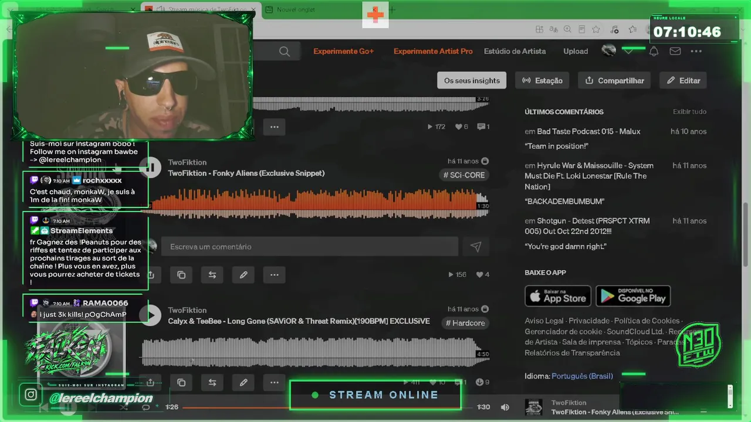Image resolution: width=751 pixels, height=422 pixels.
Task: Open the media control music-note icon
Action: pyautogui.click(x=614, y=29)
